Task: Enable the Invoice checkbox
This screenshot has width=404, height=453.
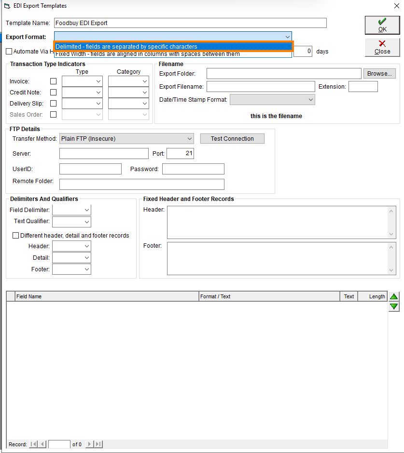Action: click(53, 81)
